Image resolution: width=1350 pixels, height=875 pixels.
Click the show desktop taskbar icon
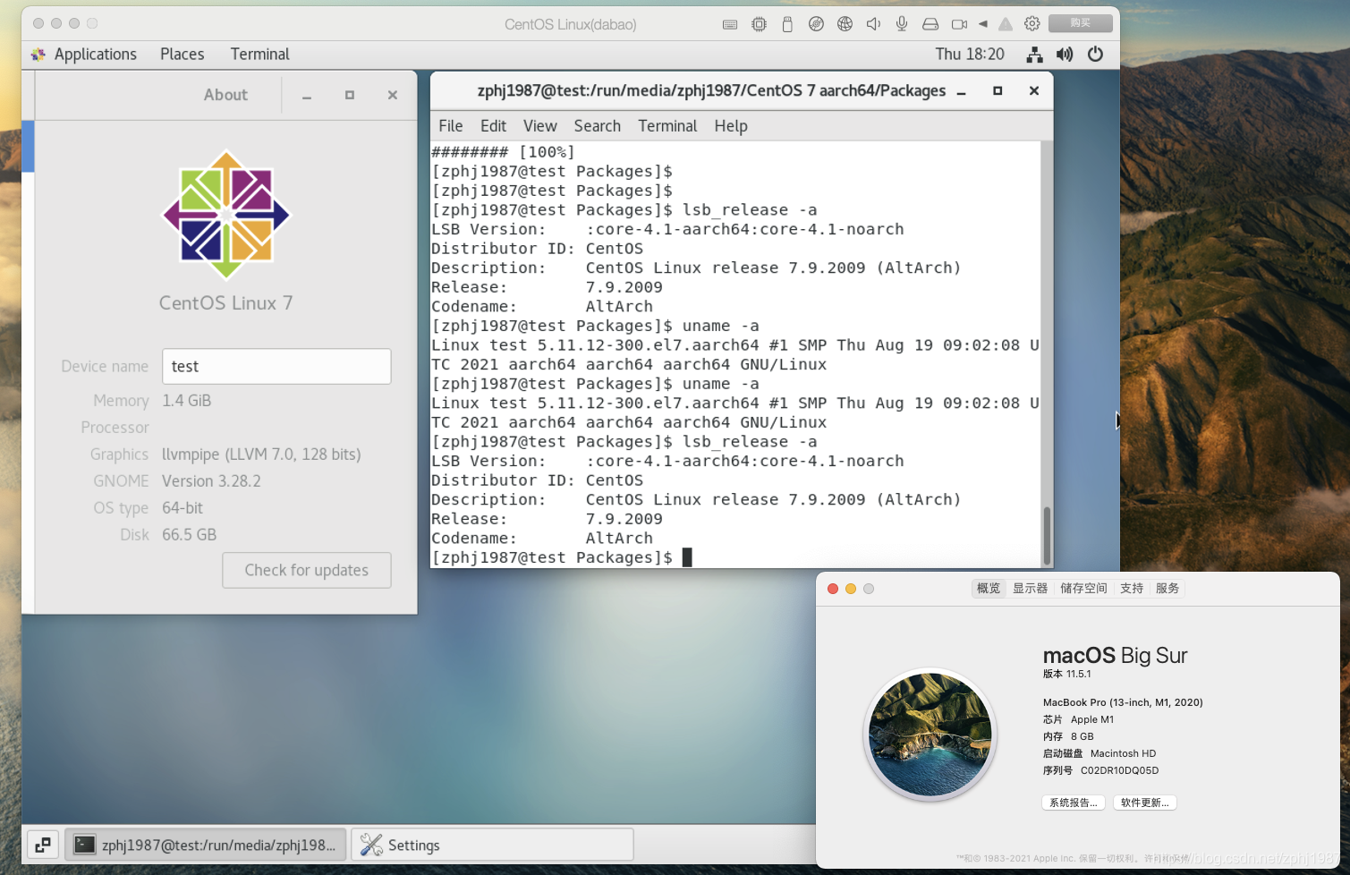43,845
